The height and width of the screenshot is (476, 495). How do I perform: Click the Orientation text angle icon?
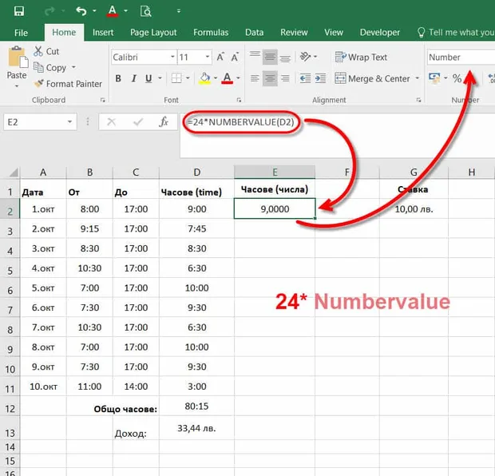point(305,58)
